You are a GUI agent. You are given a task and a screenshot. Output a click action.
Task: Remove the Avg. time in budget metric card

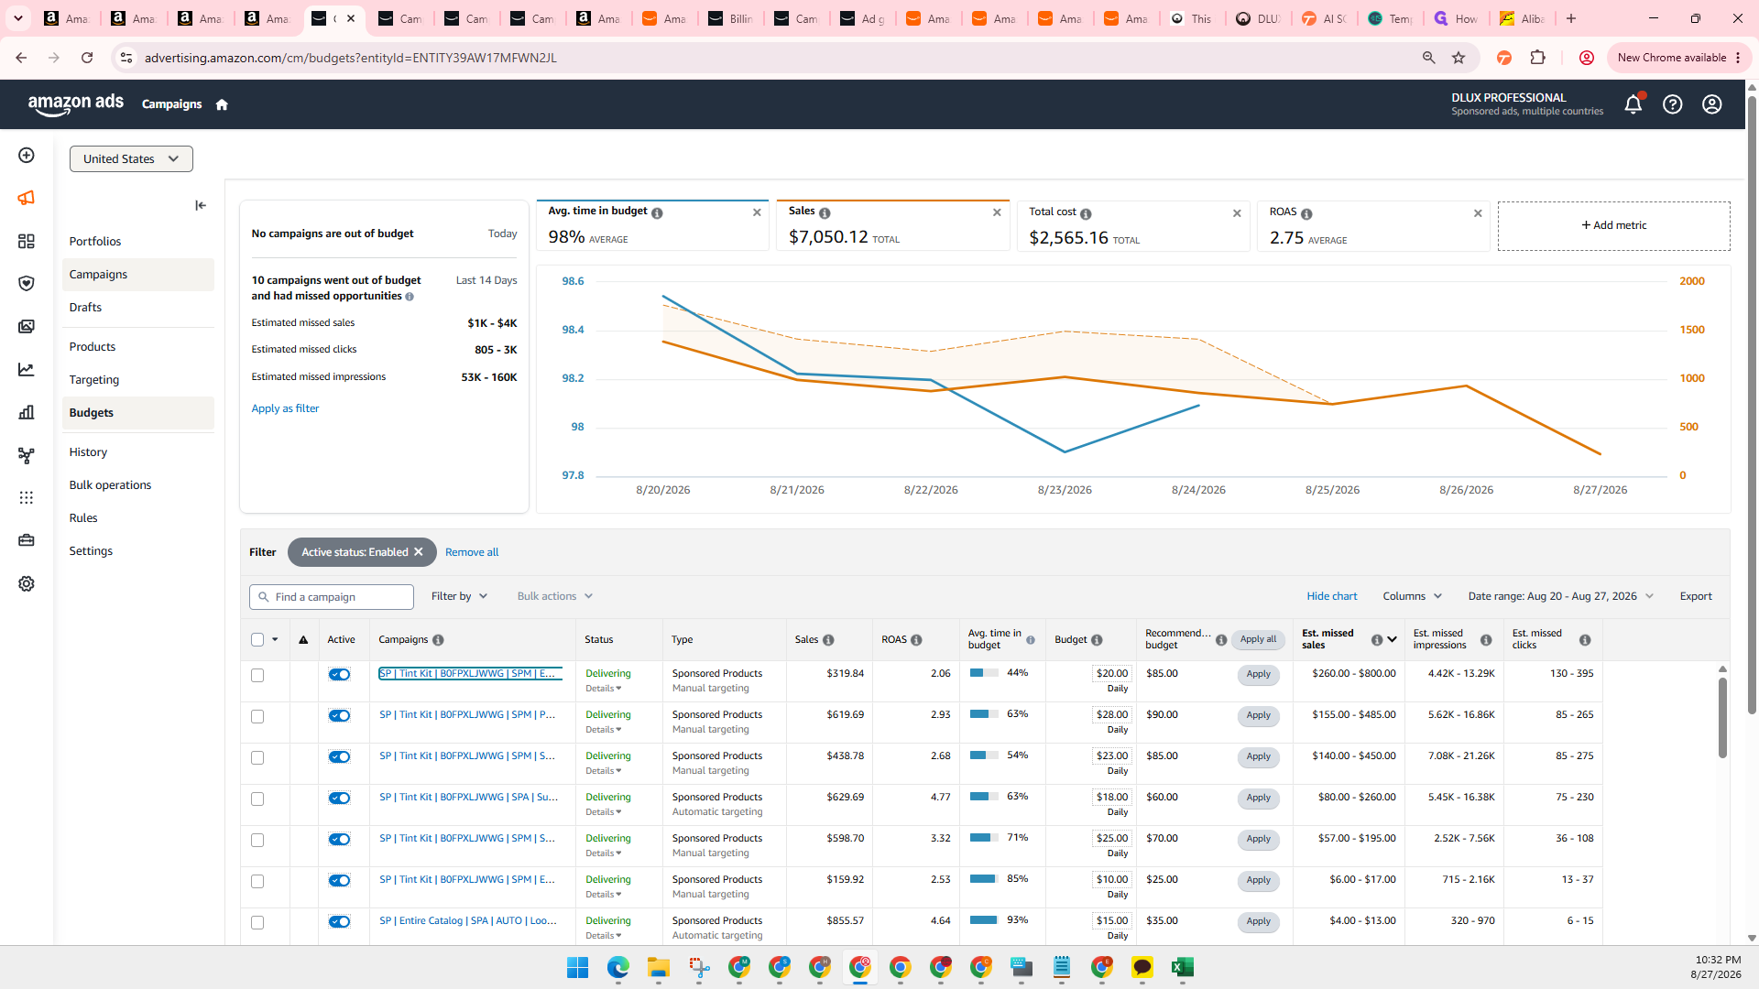coord(757,212)
